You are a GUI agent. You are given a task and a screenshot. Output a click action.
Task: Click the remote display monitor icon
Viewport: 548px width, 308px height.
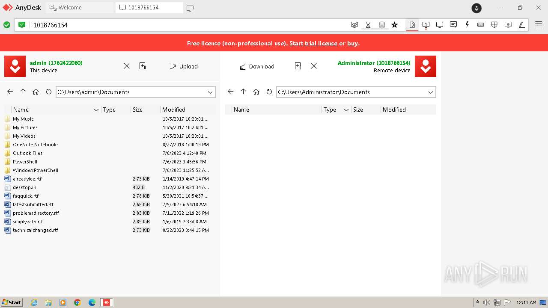click(x=440, y=25)
